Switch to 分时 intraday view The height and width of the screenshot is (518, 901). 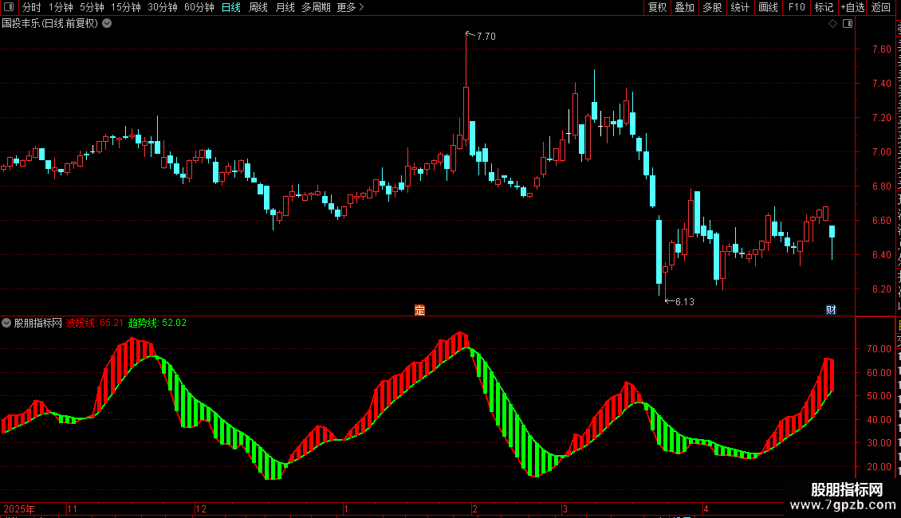pos(32,7)
